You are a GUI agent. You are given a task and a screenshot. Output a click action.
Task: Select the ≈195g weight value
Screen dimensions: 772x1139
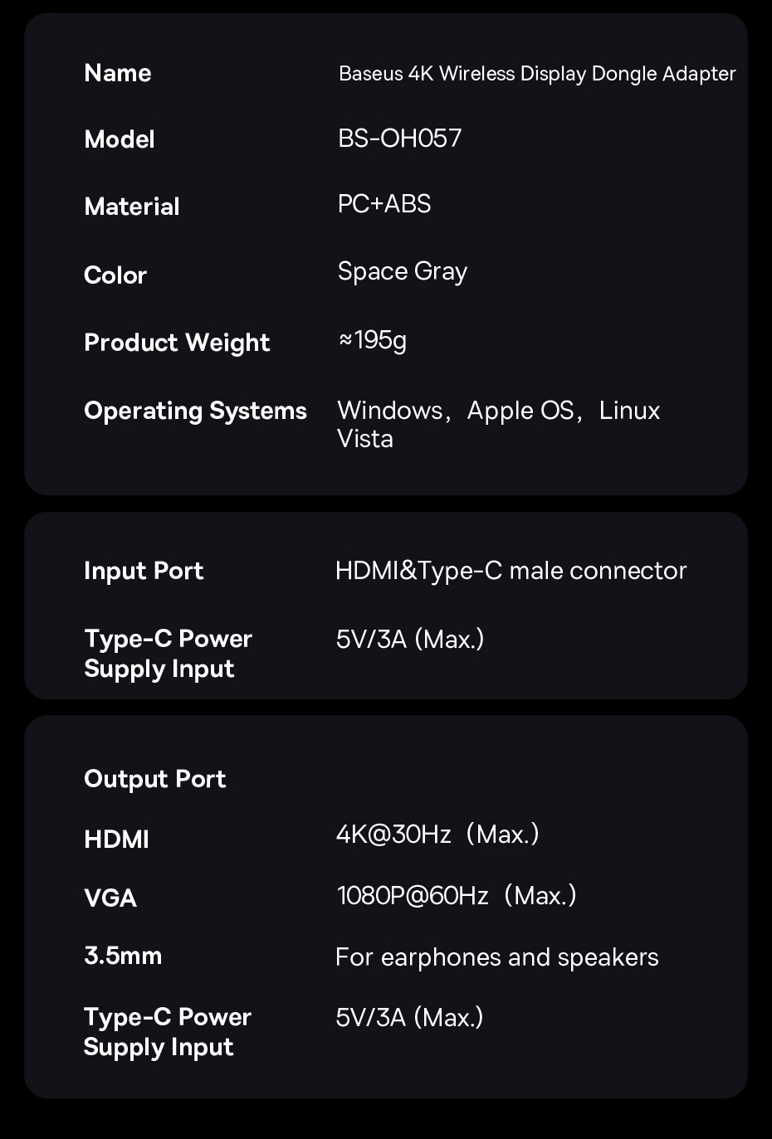[372, 340]
